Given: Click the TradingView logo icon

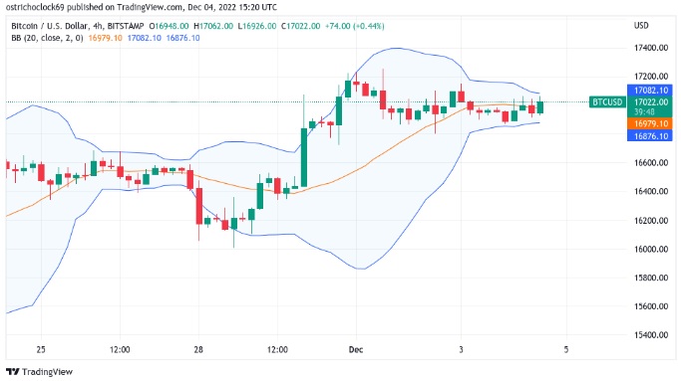Looking at the screenshot, I should pos(13,372).
